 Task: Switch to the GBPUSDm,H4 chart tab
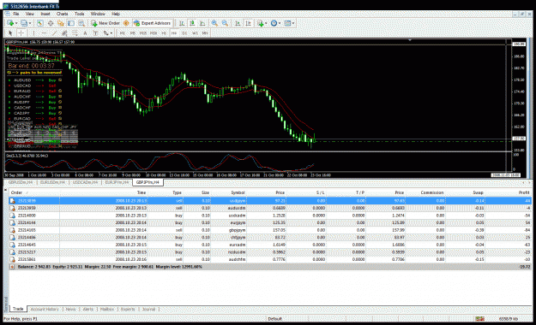coord(20,182)
